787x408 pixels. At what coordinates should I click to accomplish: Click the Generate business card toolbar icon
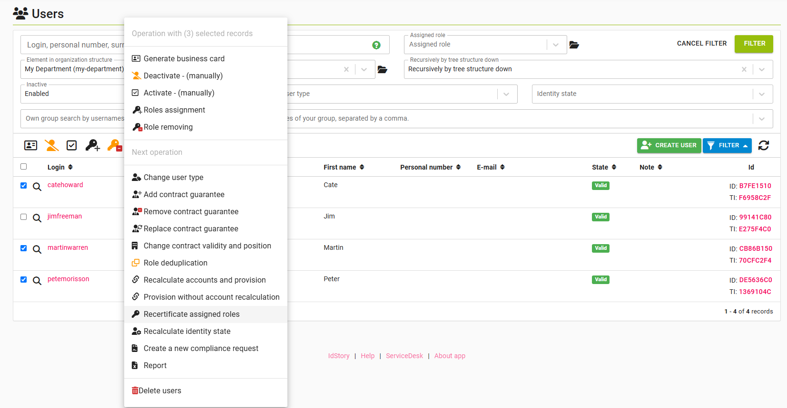point(31,145)
